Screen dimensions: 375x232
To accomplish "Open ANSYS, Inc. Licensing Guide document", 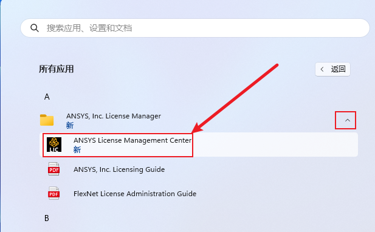I will point(119,169).
